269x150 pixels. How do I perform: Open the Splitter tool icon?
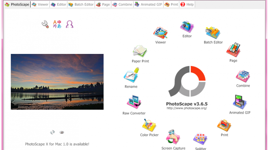point(200,139)
